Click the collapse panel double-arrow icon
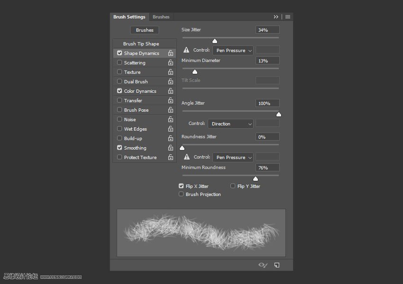403x284 pixels. [x=276, y=17]
